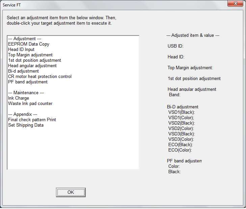The image size is (246, 209).
Task: Close the Service FT window
Action: tap(235, 3)
